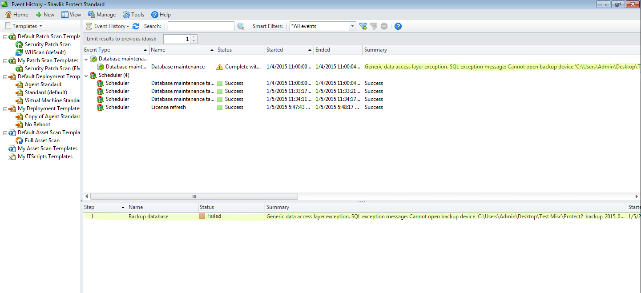Collapse the Scheduler (4) event group
This screenshot has width=641, height=293.
point(86,75)
